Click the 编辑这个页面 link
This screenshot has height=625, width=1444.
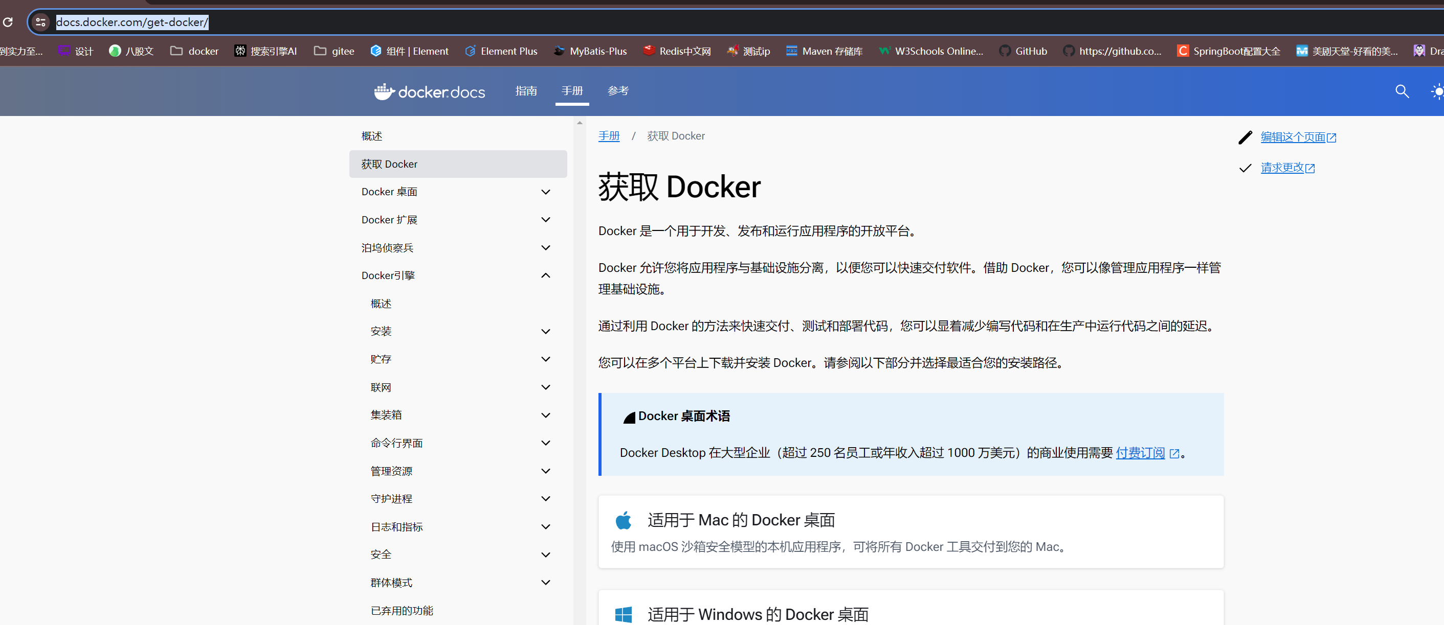(x=1298, y=137)
